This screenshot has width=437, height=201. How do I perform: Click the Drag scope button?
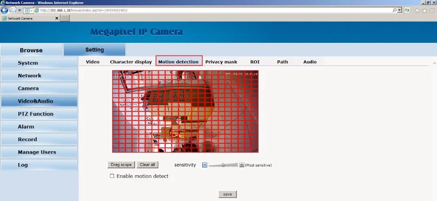tap(121, 165)
